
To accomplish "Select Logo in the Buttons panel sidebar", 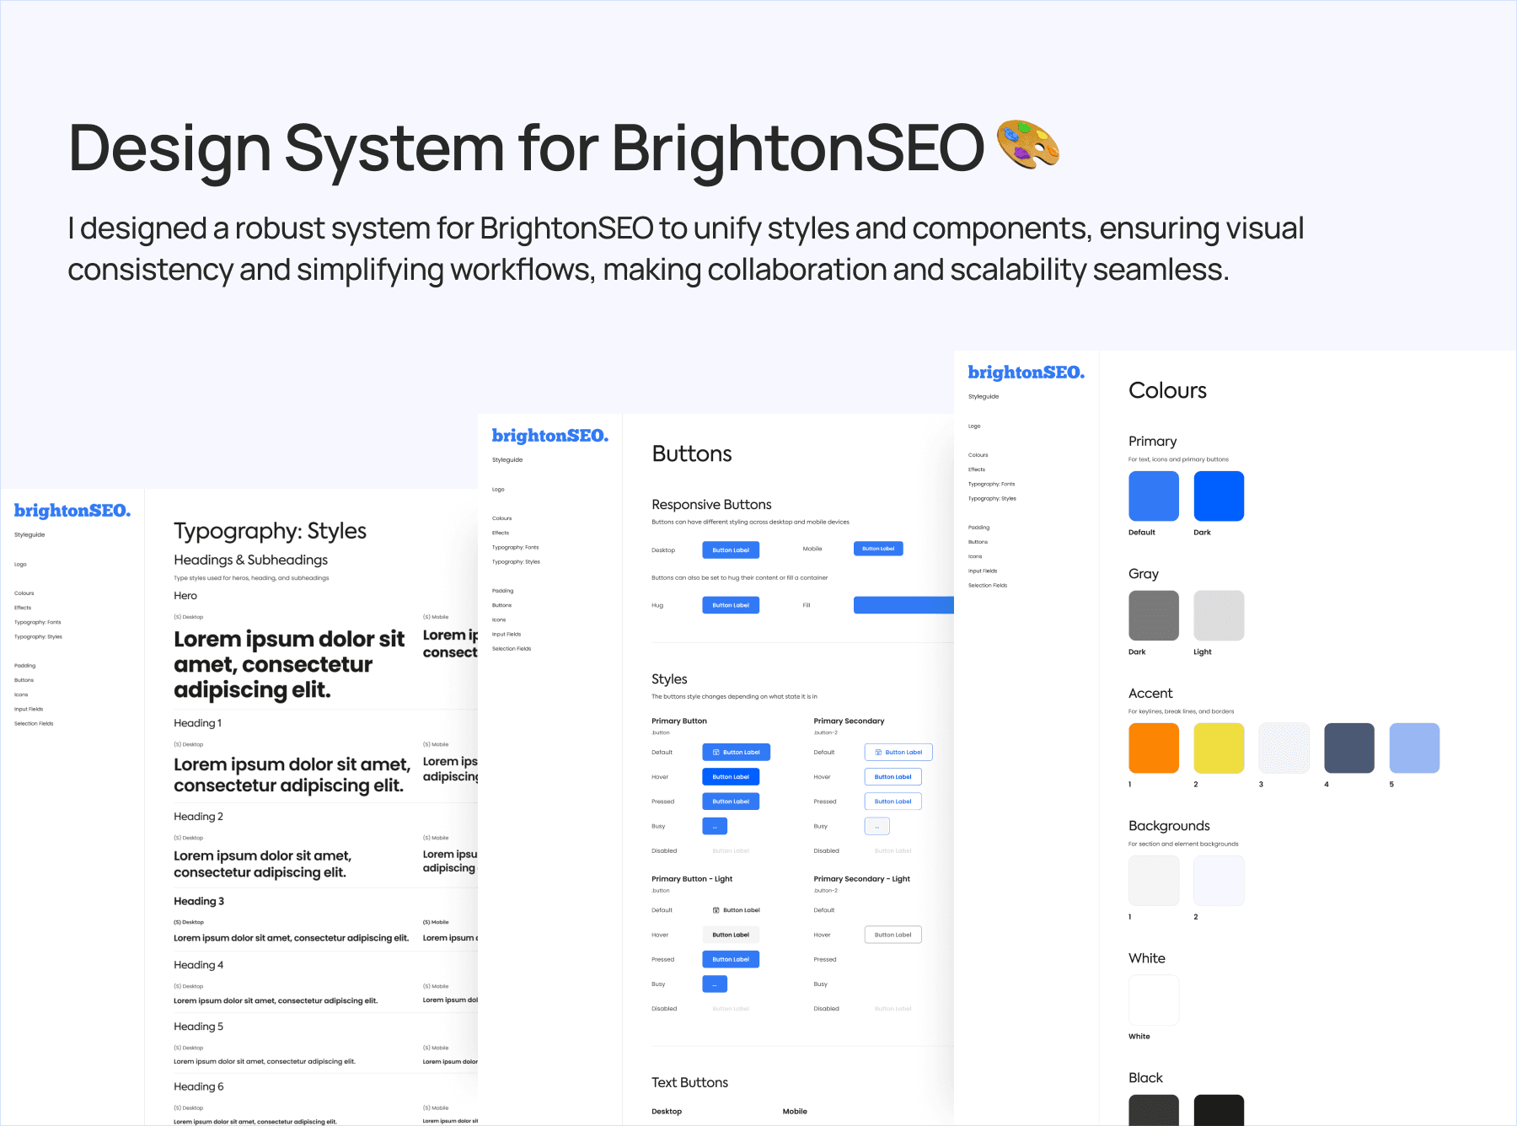I will click(x=498, y=490).
